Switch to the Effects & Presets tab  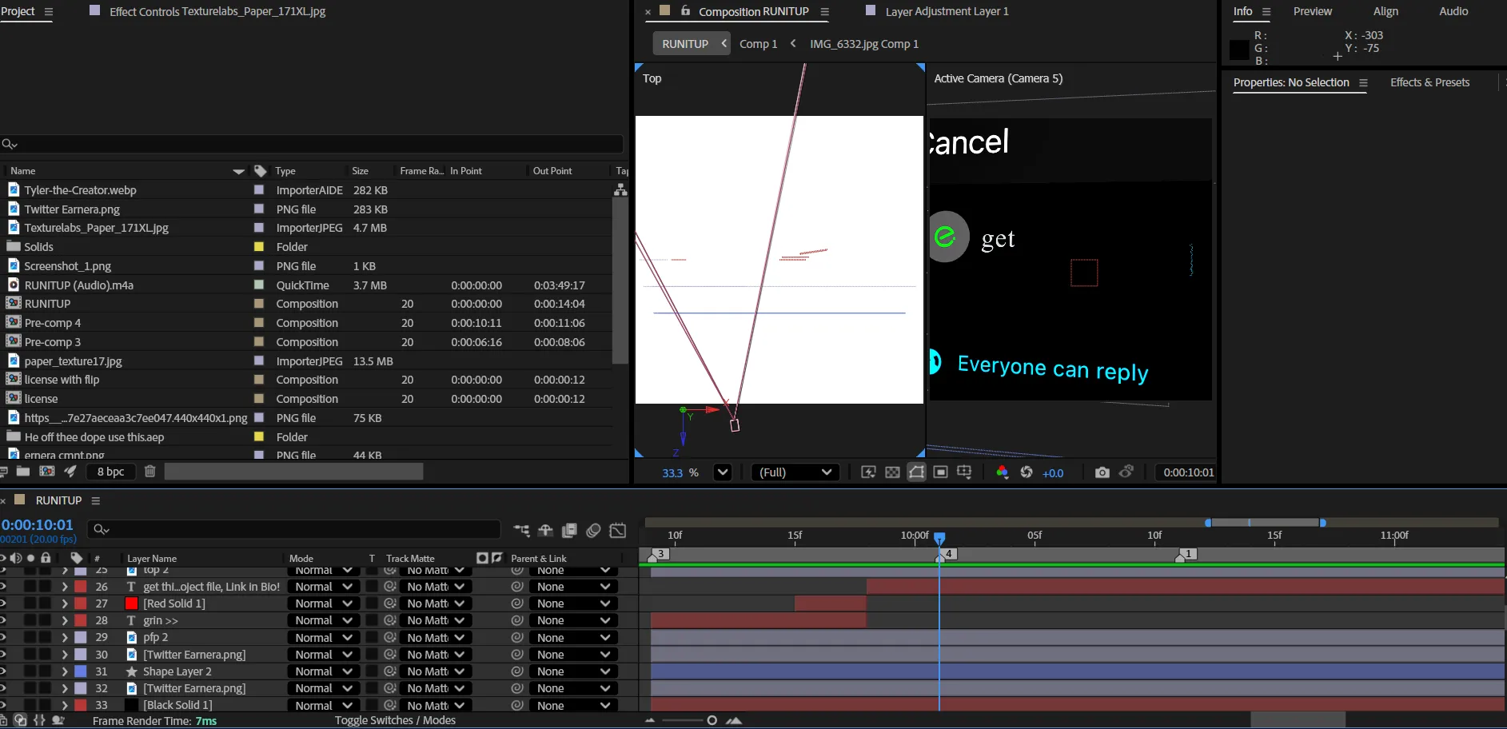click(x=1429, y=82)
